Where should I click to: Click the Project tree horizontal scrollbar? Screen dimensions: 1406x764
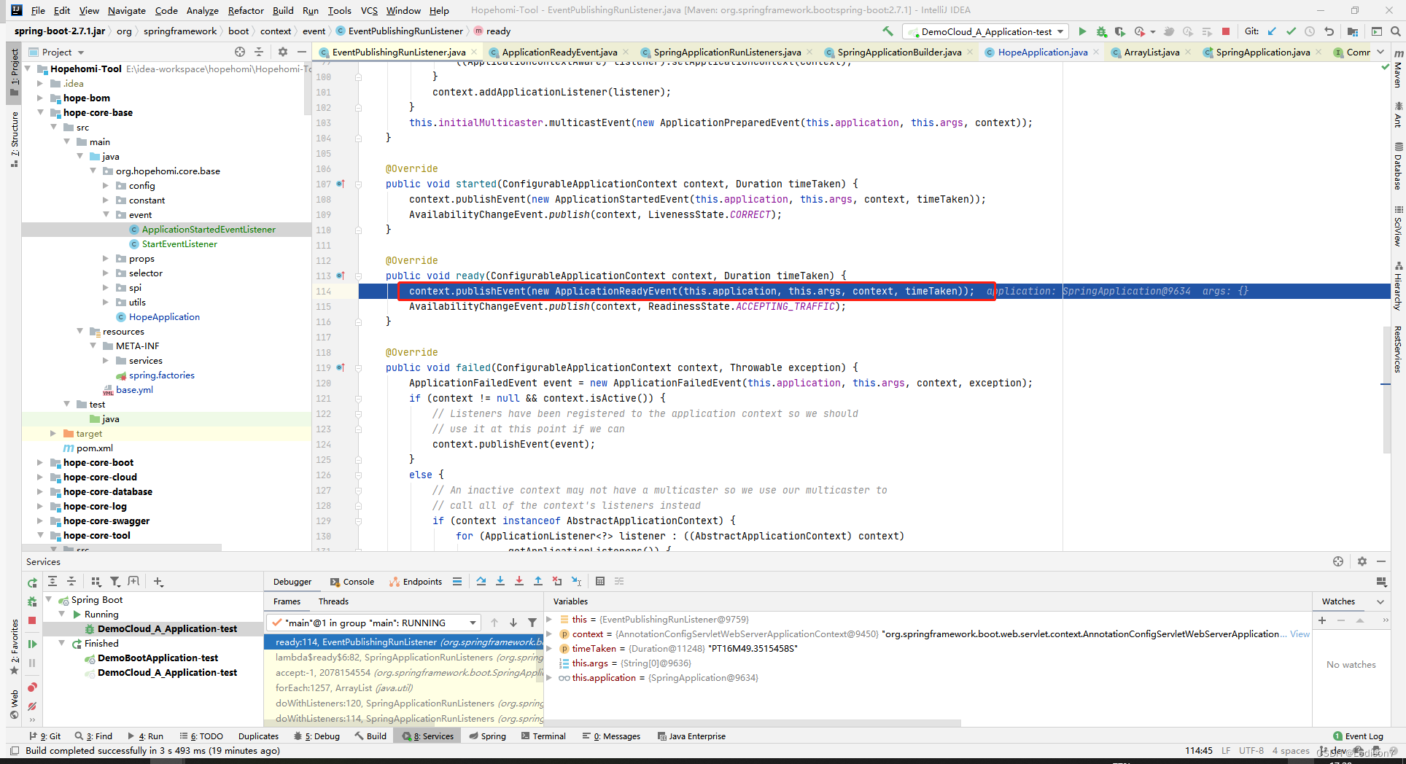(x=122, y=547)
